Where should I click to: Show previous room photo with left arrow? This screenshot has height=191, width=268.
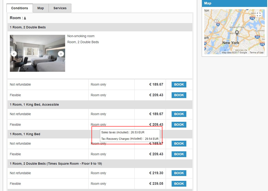(14, 54)
